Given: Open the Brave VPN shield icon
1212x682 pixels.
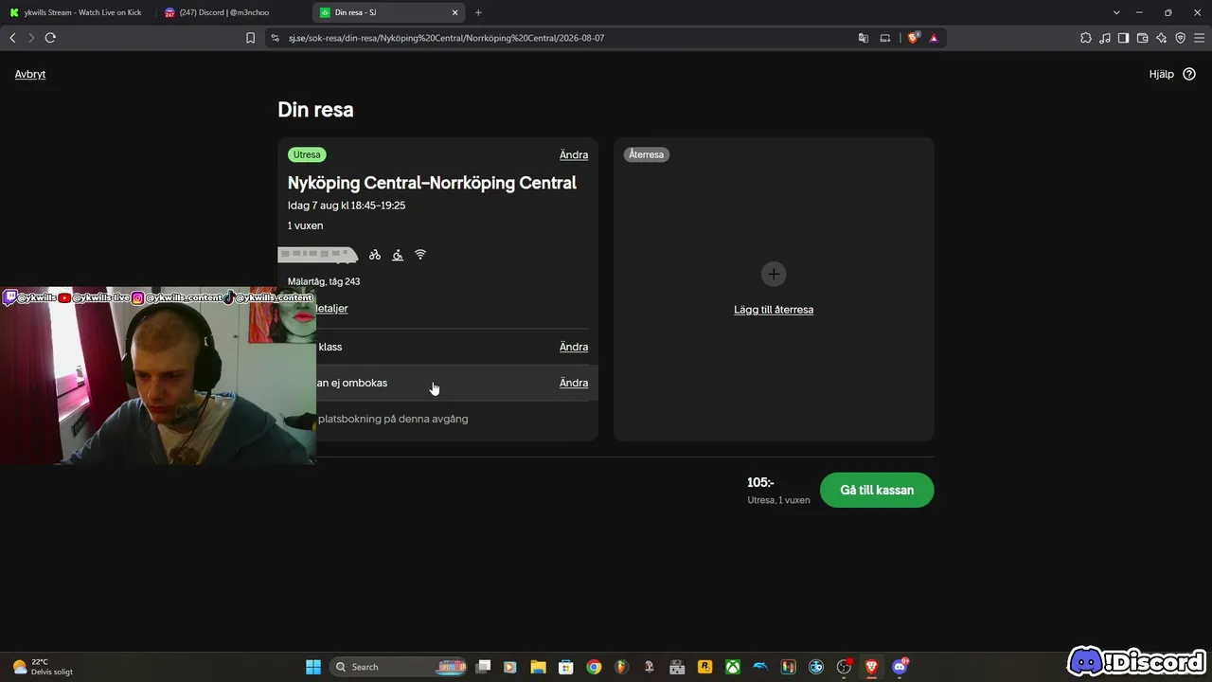Looking at the screenshot, I should (1181, 38).
